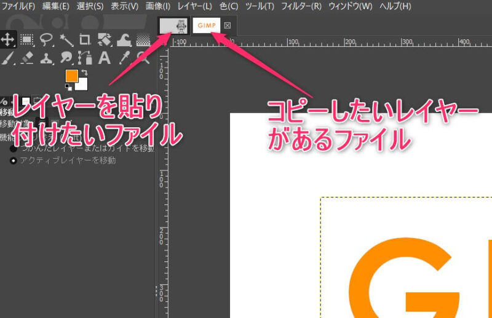
Task: Select the Paths tool
Action: [85, 58]
